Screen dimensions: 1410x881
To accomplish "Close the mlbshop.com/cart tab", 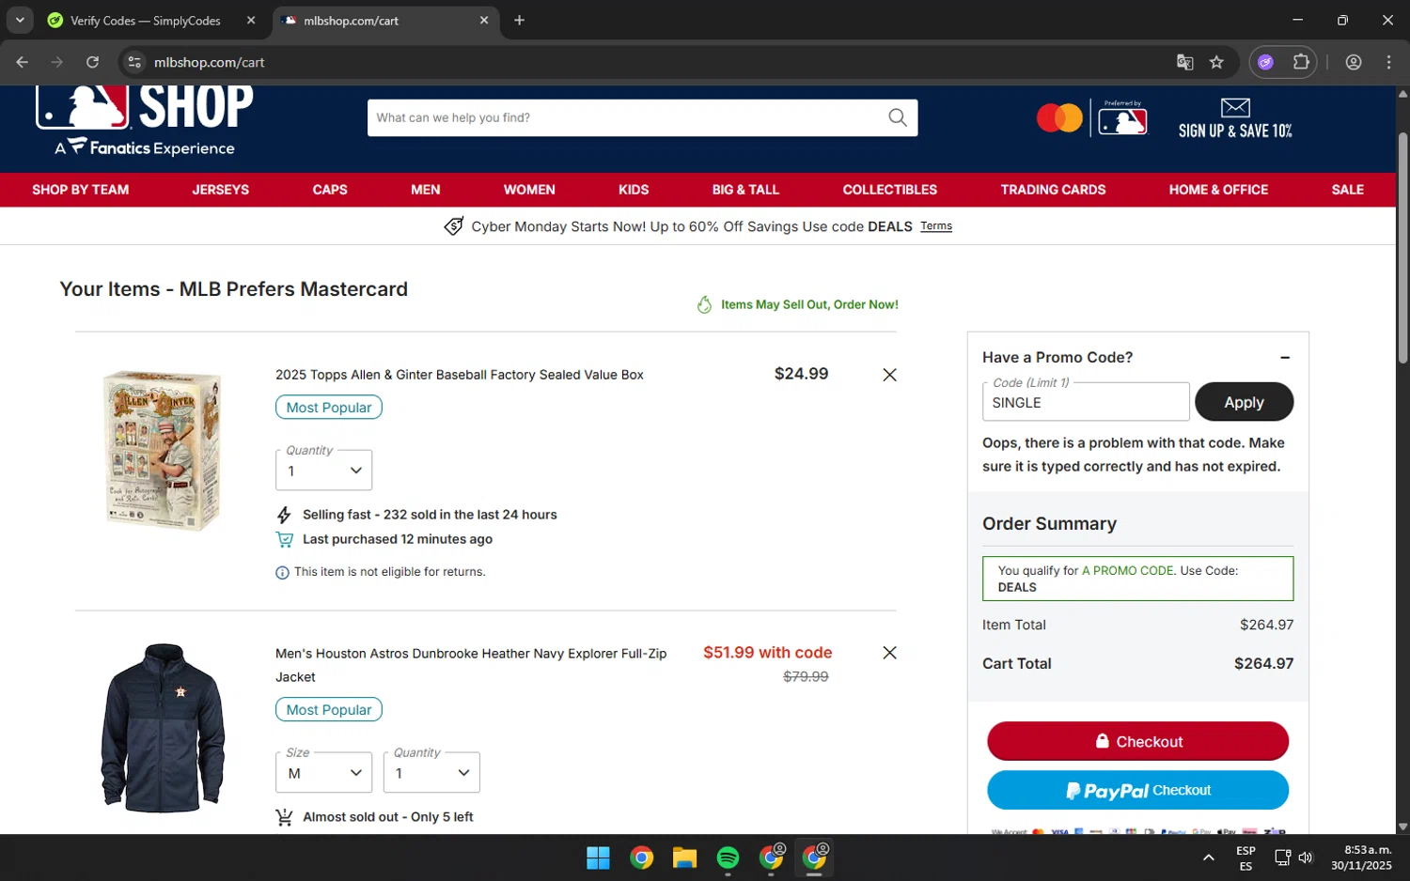I will pos(484,20).
